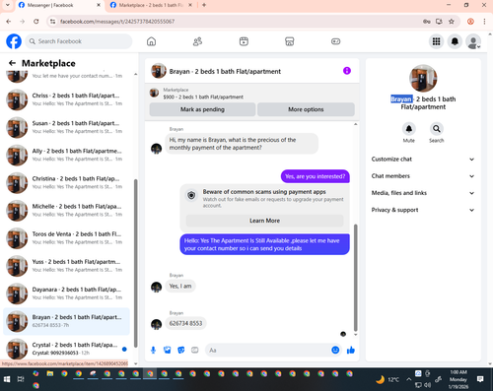Click Mark as pending button
Viewport: 493px width, 391px height.
[x=202, y=109]
